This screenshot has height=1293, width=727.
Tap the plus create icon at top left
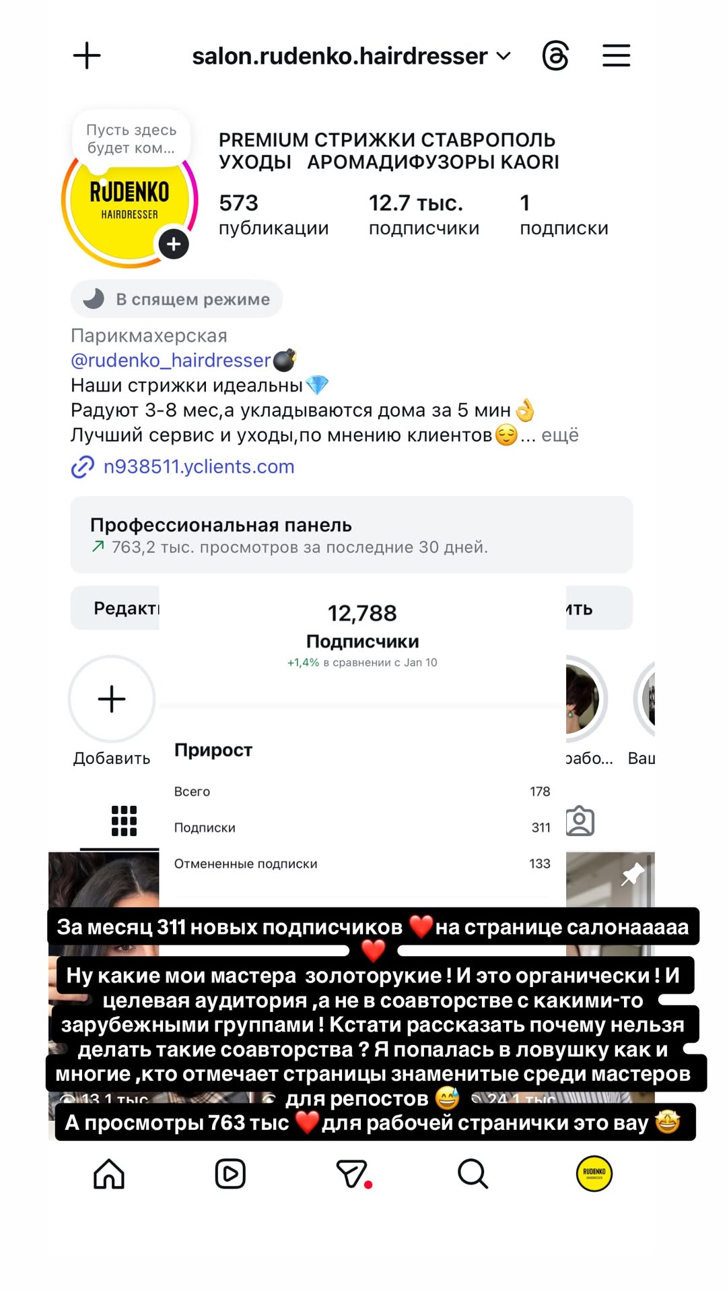coord(87,55)
